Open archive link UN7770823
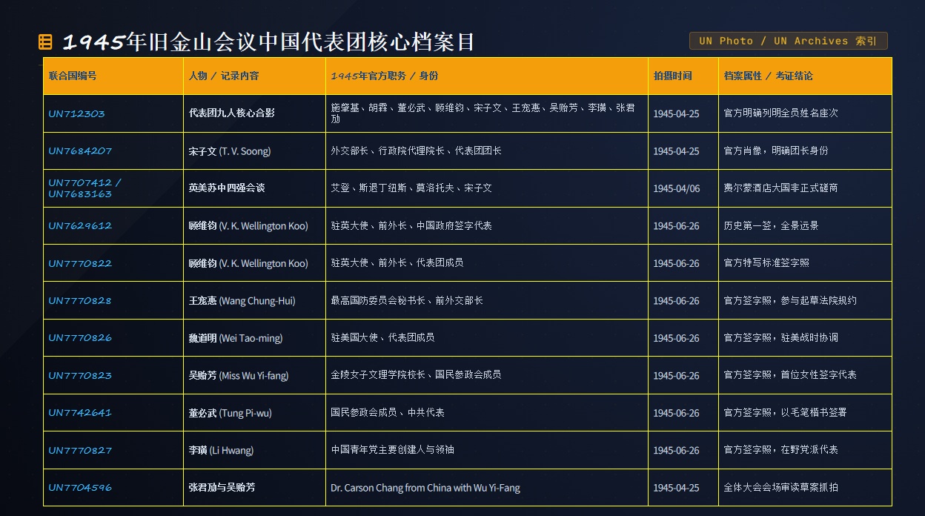Viewport: 925px width, 516px height. coord(80,375)
